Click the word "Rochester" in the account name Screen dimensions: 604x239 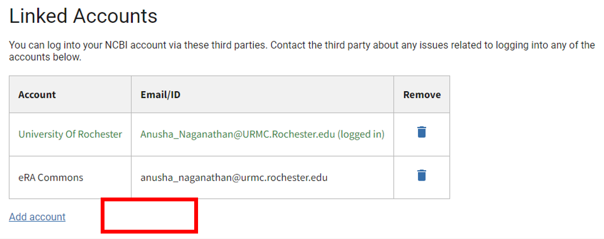100,134
